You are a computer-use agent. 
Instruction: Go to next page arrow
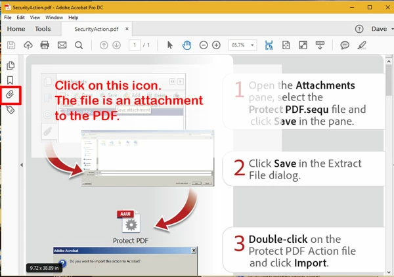(116, 45)
